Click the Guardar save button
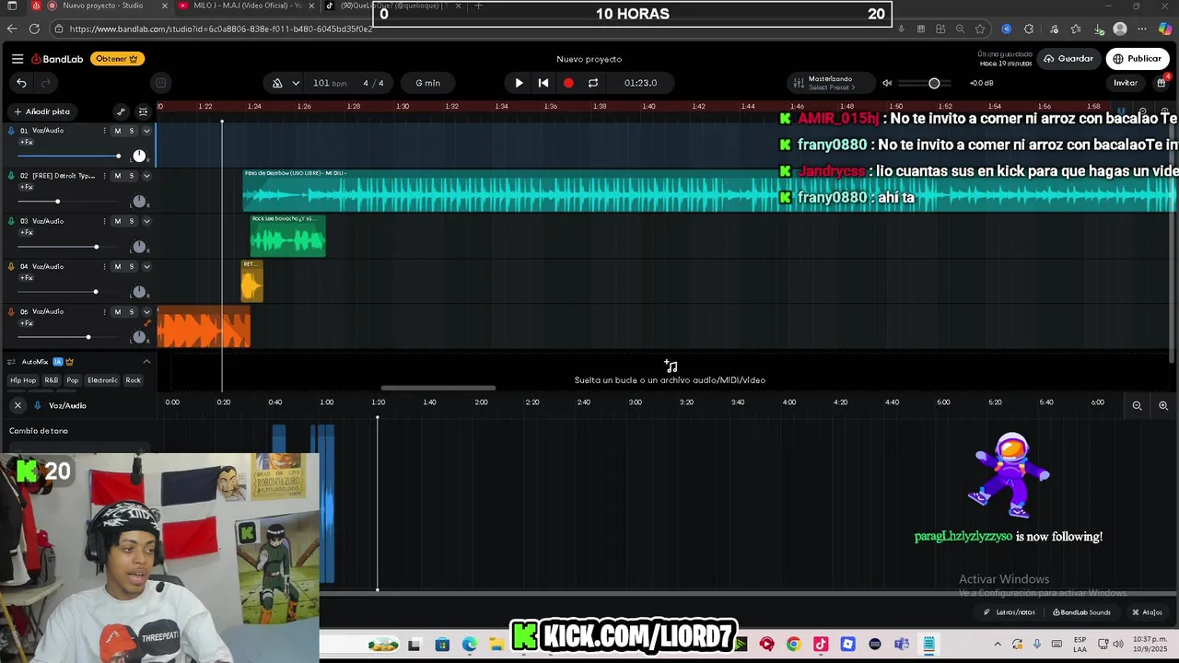This screenshot has height=663, width=1179. [x=1068, y=59]
